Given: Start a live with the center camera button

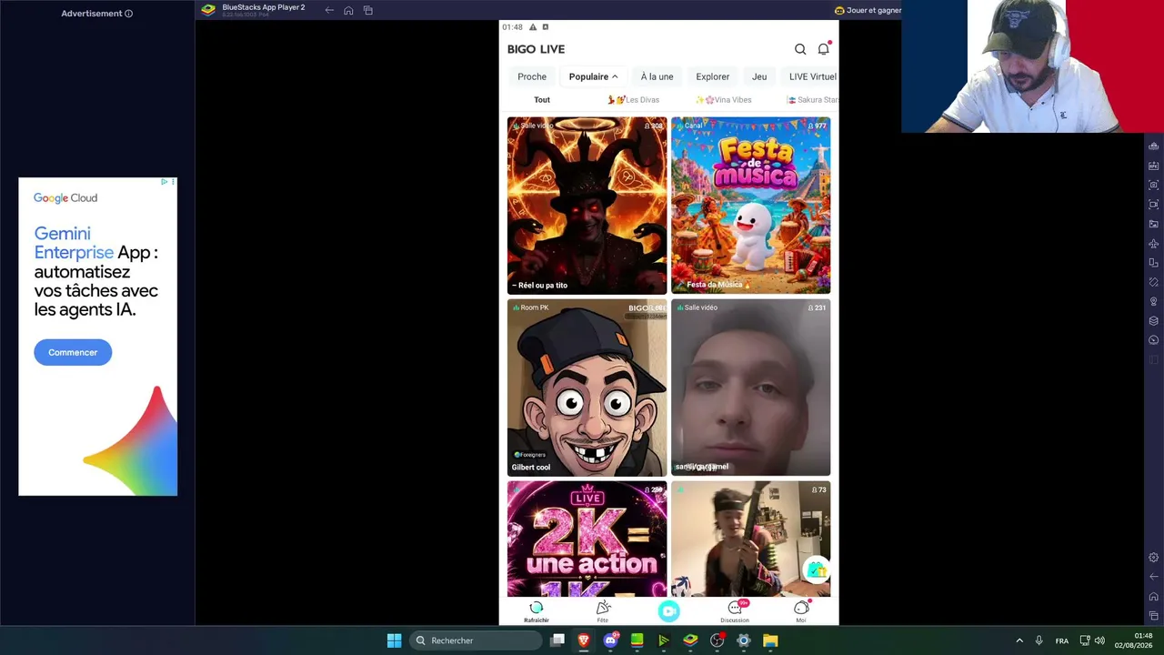Looking at the screenshot, I should pyautogui.click(x=669, y=611).
